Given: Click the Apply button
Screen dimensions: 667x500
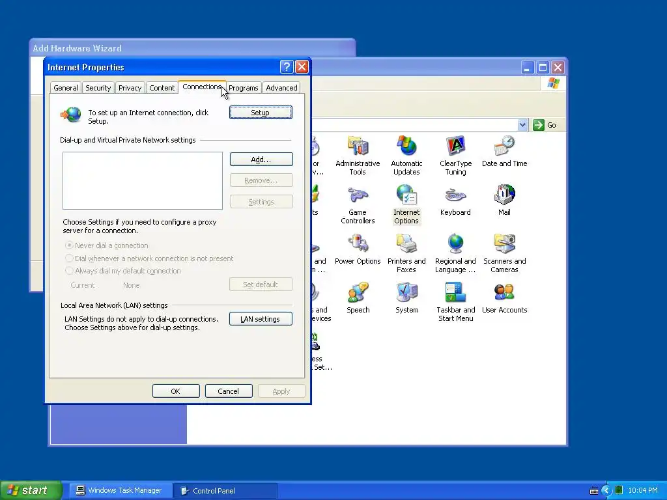Looking at the screenshot, I should pos(281,391).
